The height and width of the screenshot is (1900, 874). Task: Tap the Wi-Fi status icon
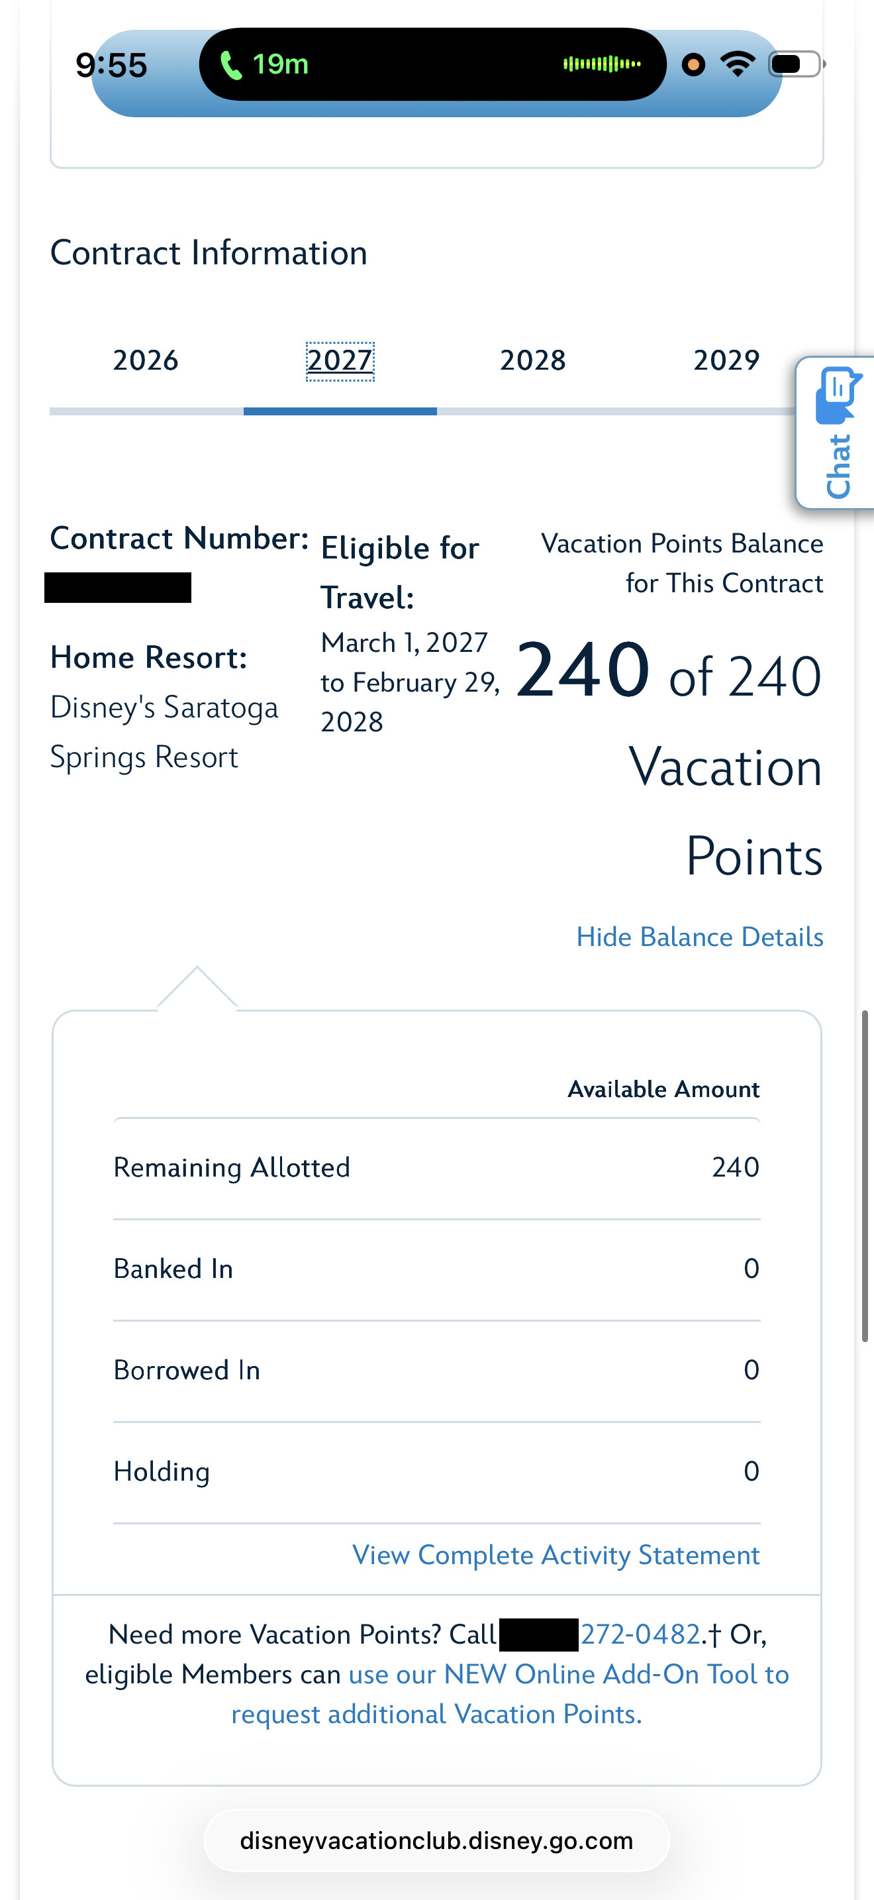pos(738,64)
